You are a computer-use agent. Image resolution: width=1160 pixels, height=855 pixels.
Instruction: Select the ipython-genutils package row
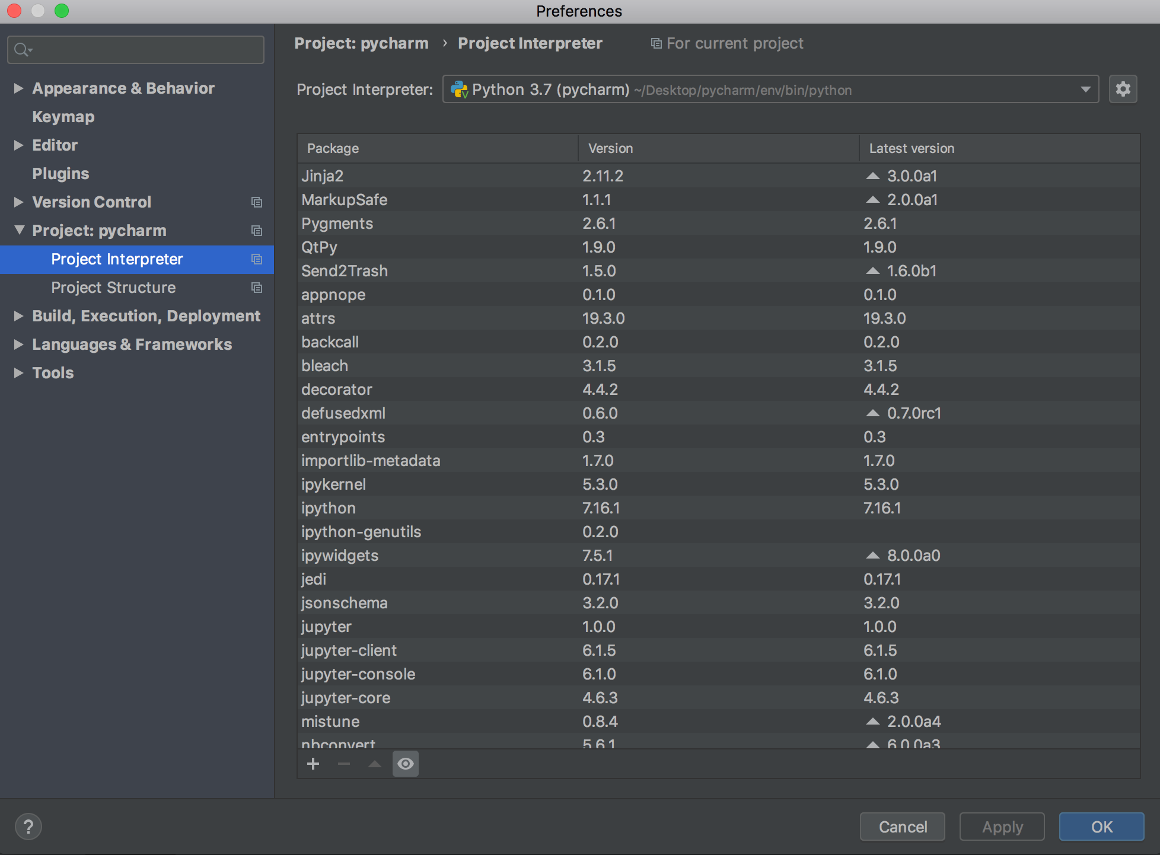tap(719, 532)
